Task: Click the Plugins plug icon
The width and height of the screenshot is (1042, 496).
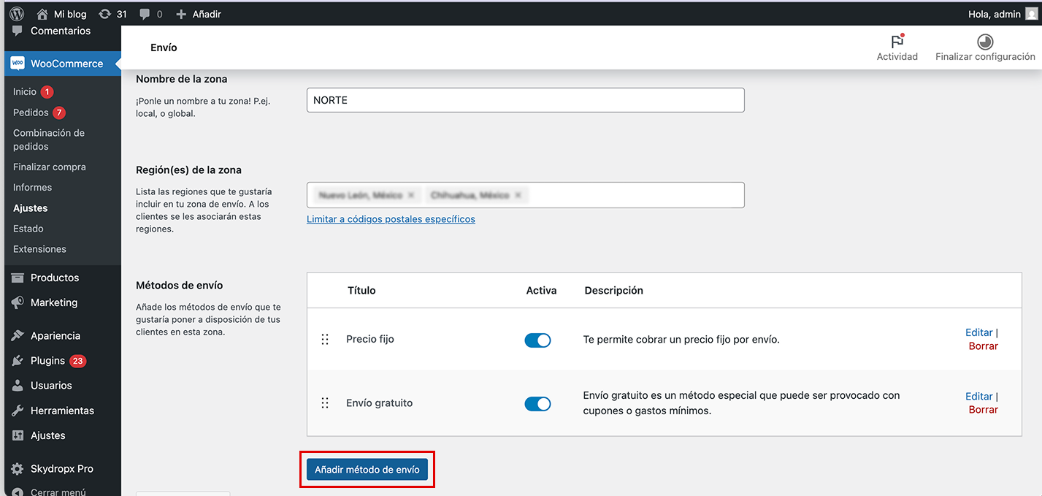Action: 18,361
